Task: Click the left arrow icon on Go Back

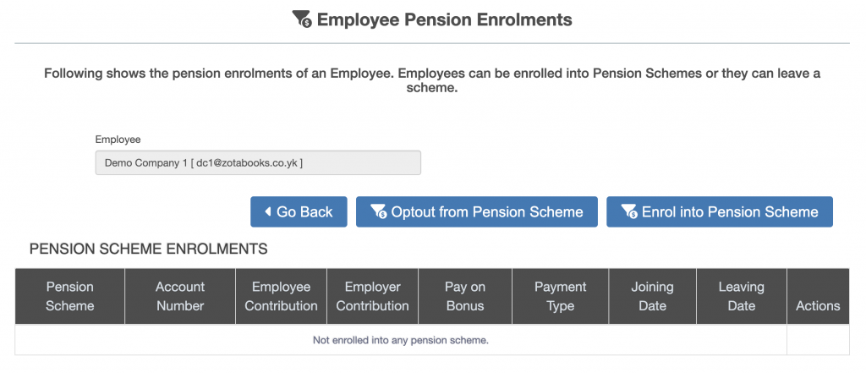Action: (268, 212)
